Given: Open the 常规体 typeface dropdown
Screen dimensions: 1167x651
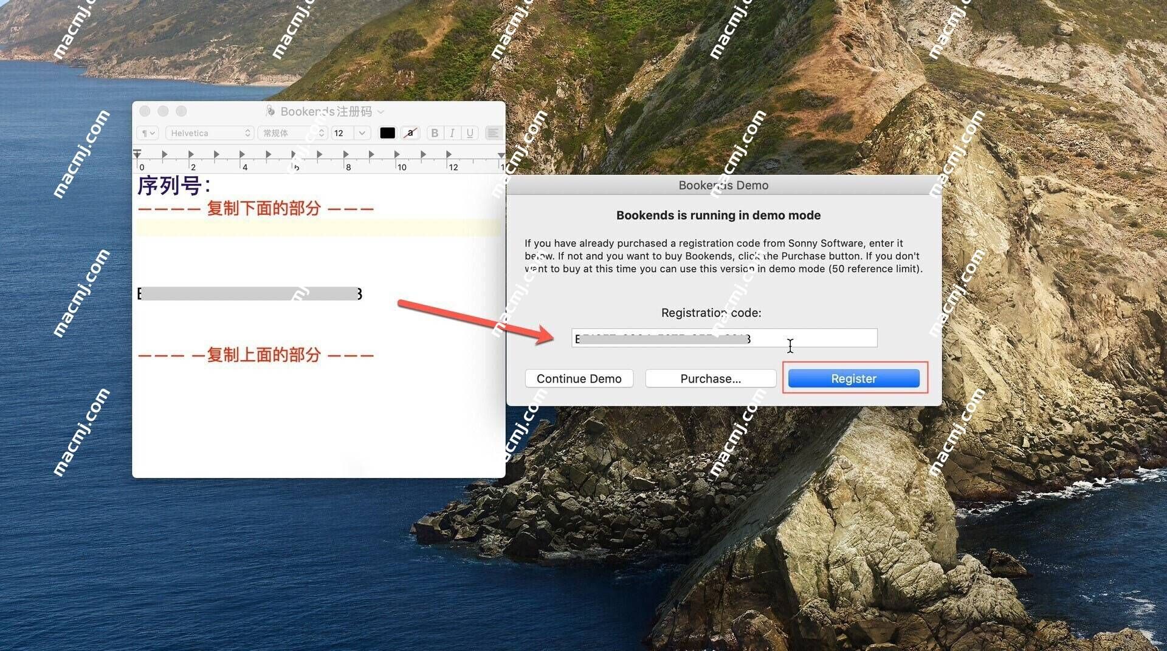Looking at the screenshot, I should click(x=293, y=133).
